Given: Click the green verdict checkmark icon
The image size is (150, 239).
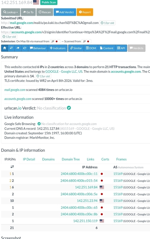Looking at the screenshot, I should pos(69,108).
